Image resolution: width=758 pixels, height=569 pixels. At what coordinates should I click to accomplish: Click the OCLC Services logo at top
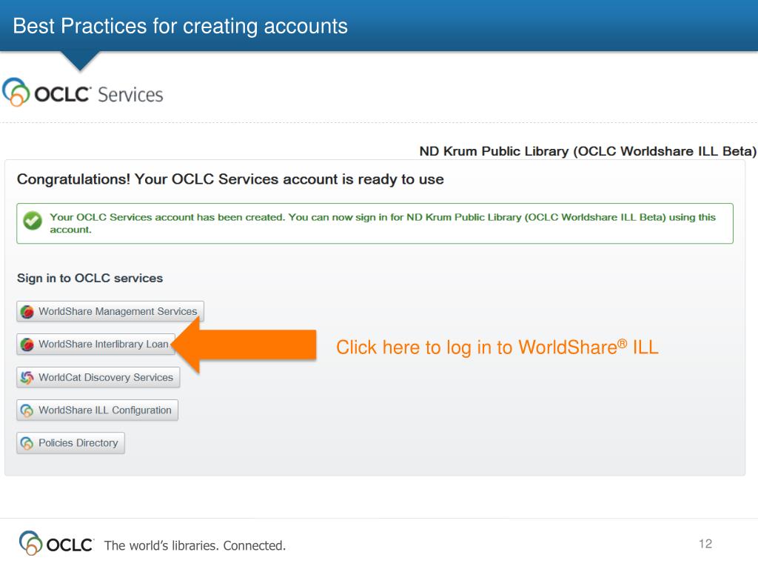[x=83, y=93]
